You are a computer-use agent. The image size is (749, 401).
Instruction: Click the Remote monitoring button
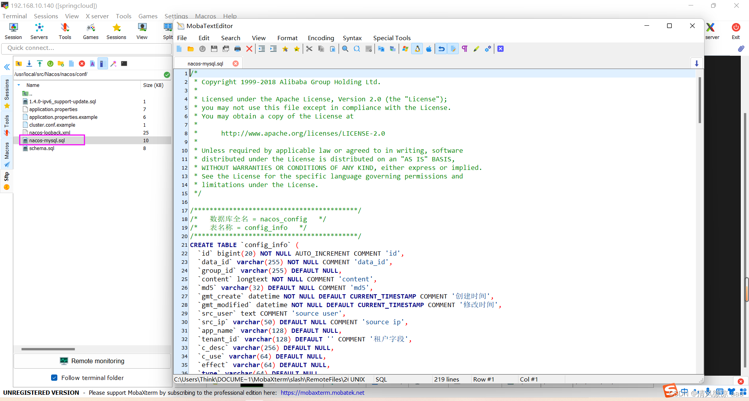click(x=92, y=361)
